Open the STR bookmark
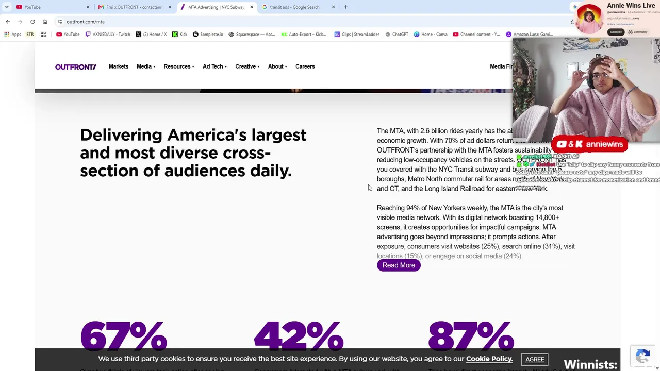The image size is (660, 371). 30,35
